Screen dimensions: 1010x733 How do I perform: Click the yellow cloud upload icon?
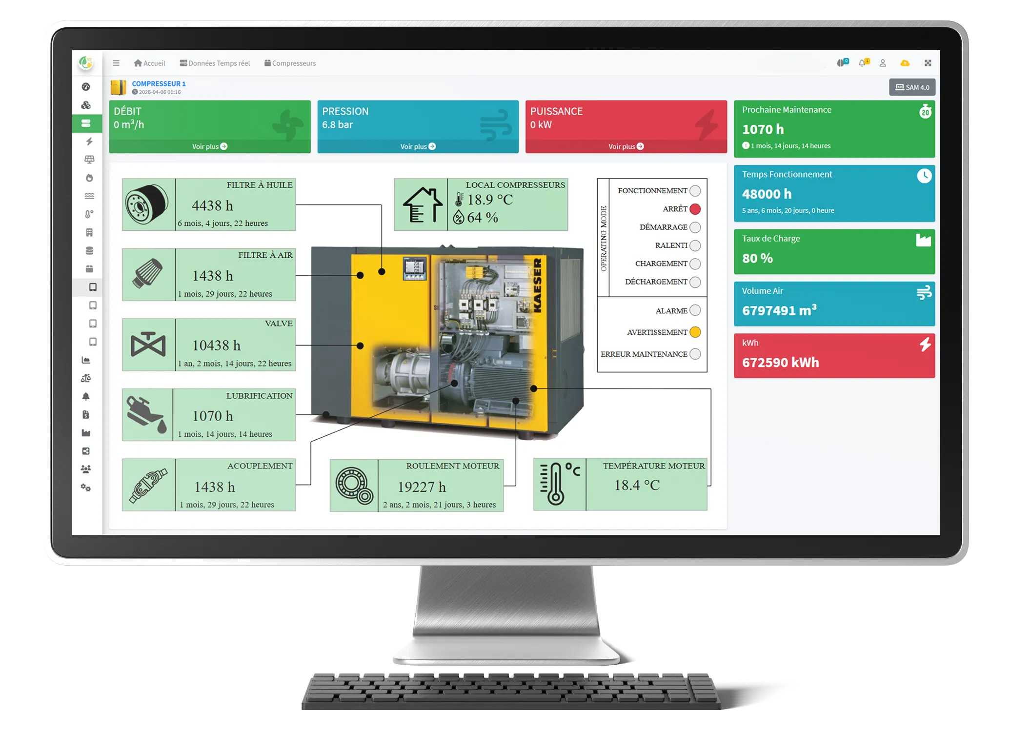(905, 63)
